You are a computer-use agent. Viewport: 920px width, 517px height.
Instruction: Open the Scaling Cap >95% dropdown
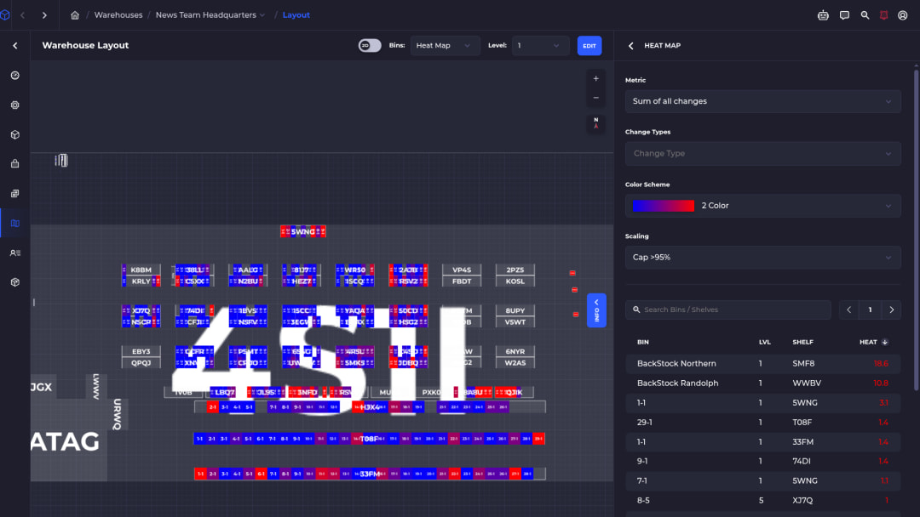762,257
